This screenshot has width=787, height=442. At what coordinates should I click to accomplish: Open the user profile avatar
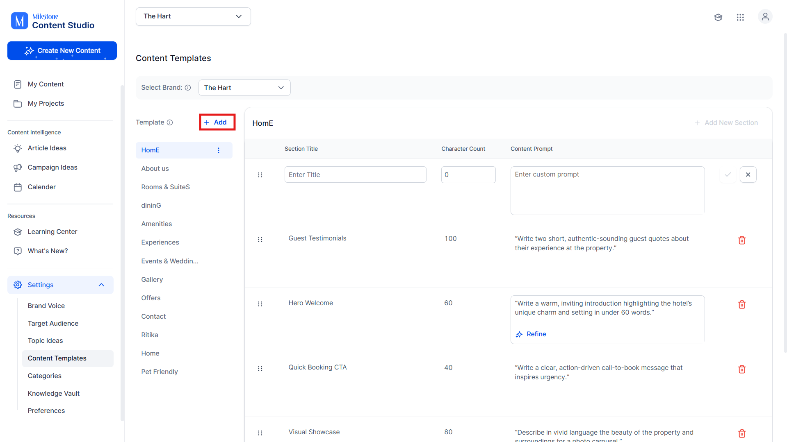tap(765, 17)
